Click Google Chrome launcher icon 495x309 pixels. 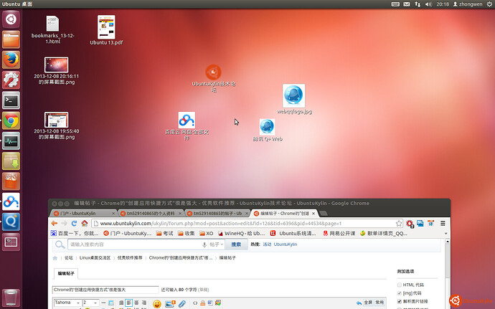tap(11, 120)
